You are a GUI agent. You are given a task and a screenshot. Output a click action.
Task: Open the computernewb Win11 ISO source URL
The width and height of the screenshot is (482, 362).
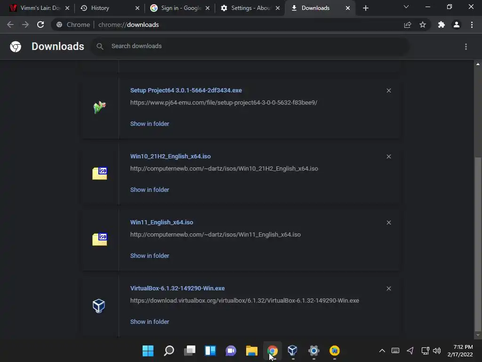point(216,234)
